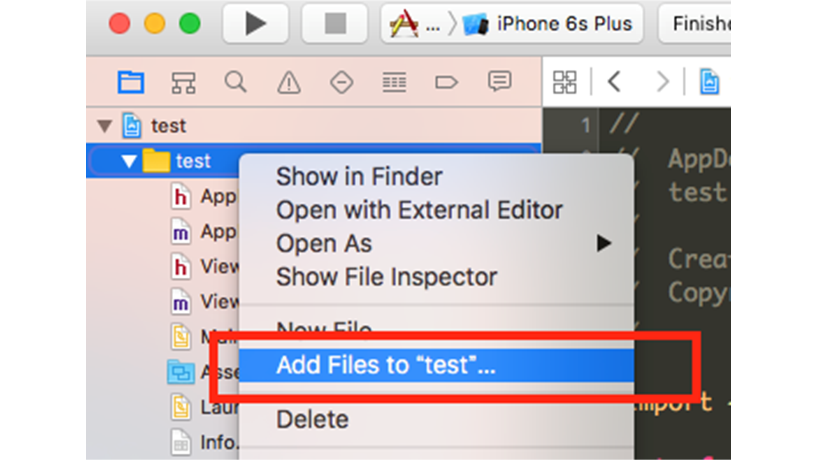
Task: Stop the running build
Action: click(x=335, y=23)
